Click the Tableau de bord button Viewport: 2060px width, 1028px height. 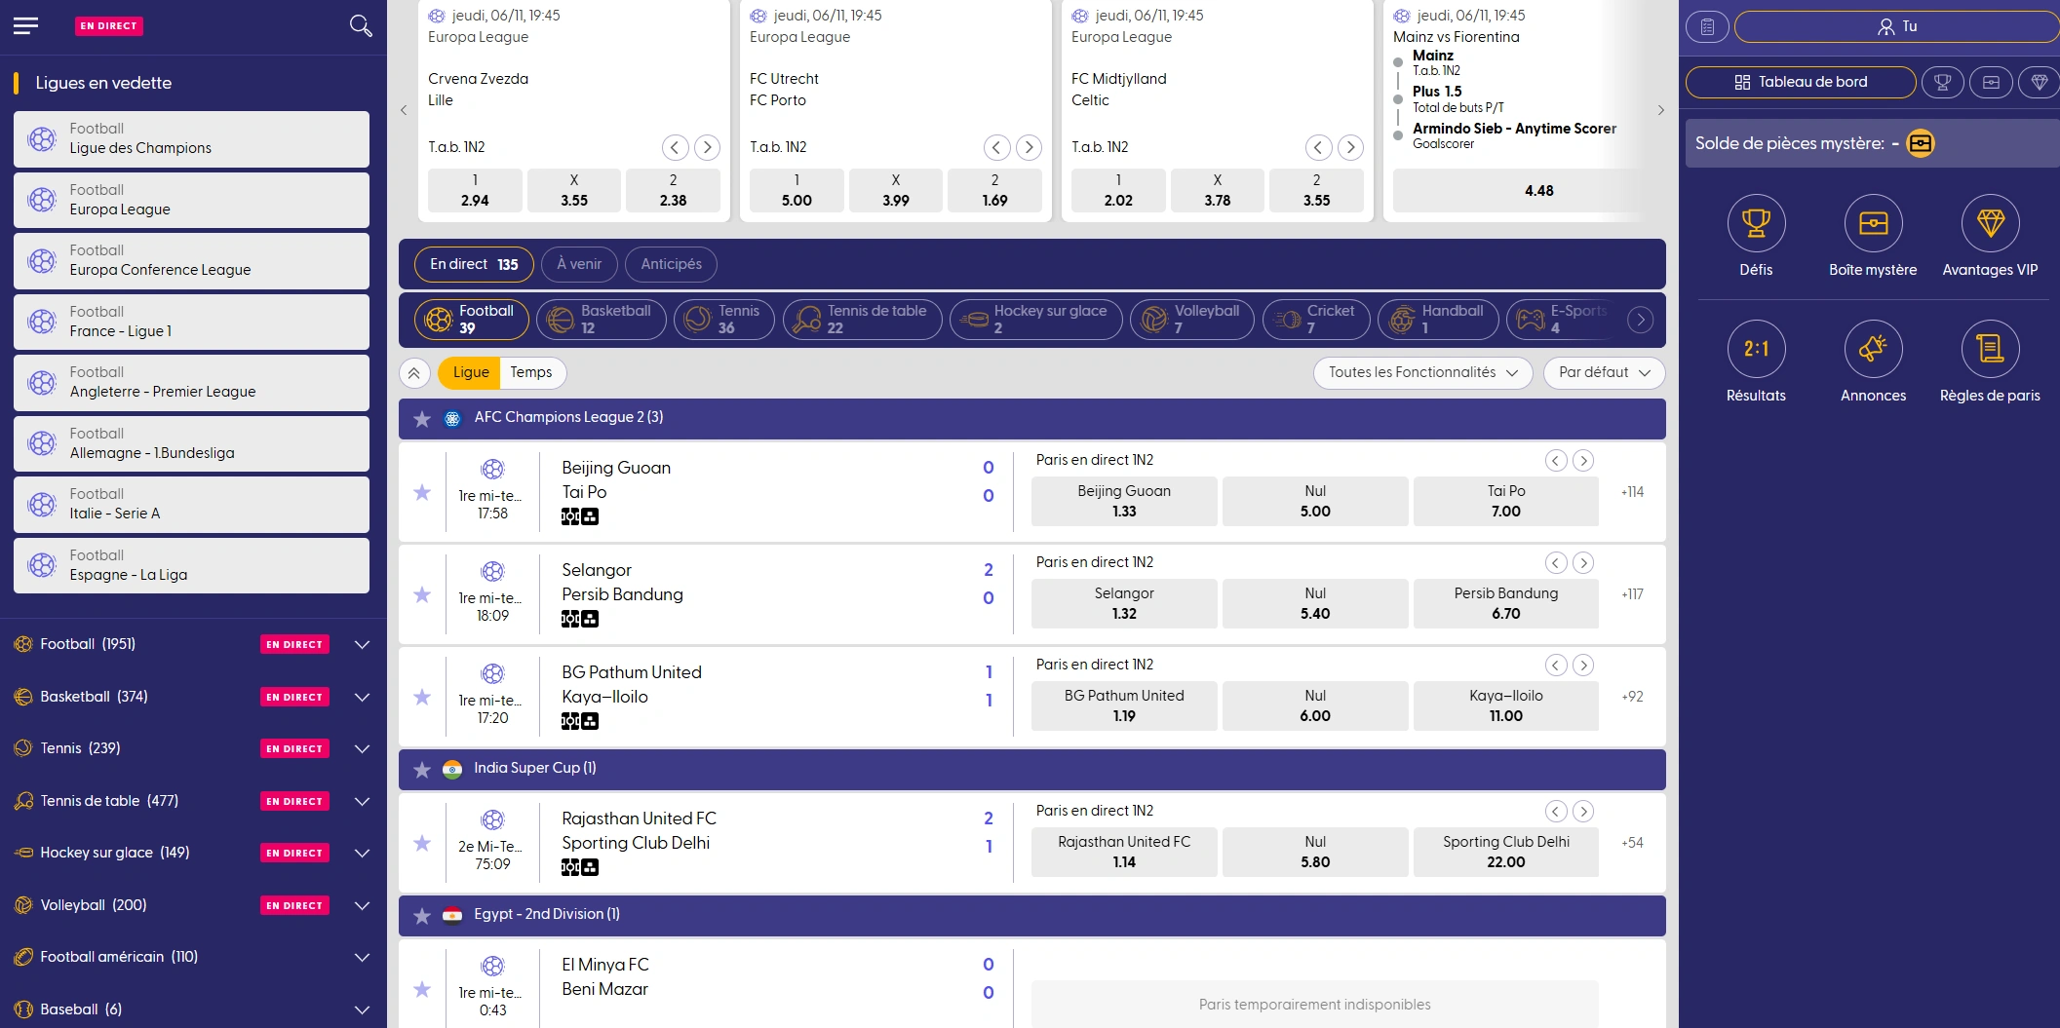pyautogui.click(x=1800, y=83)
